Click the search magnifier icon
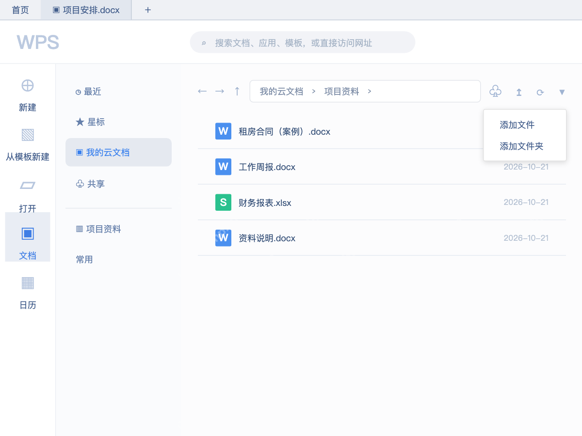The image size is (582, 436). tap(204, 43)
